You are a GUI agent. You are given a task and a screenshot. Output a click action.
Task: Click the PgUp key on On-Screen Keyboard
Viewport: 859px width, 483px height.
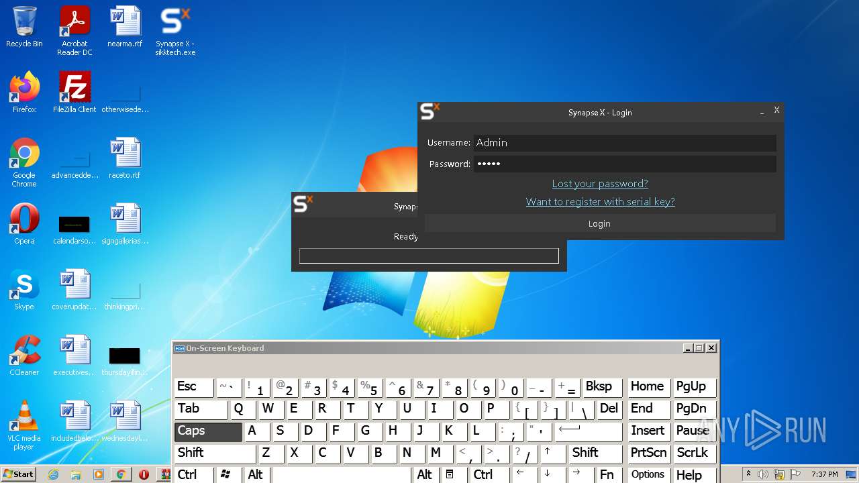pos(695,387)
